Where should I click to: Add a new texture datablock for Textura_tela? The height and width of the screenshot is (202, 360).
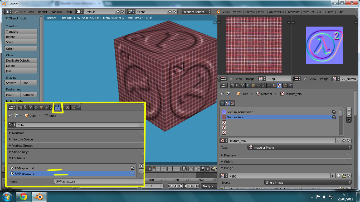pos(344,141)
